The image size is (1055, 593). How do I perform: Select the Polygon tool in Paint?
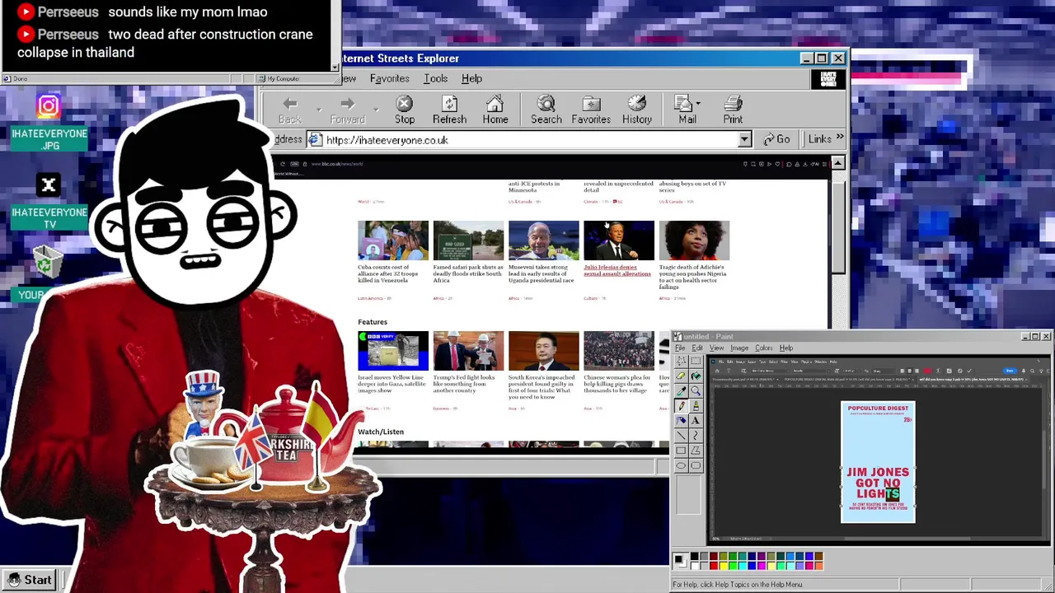[696, 451]
